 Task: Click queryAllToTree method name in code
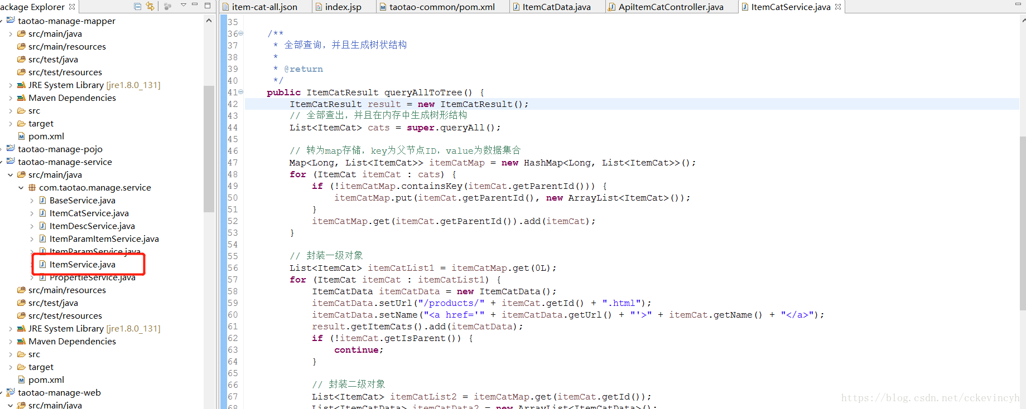[x=423, y=92]
